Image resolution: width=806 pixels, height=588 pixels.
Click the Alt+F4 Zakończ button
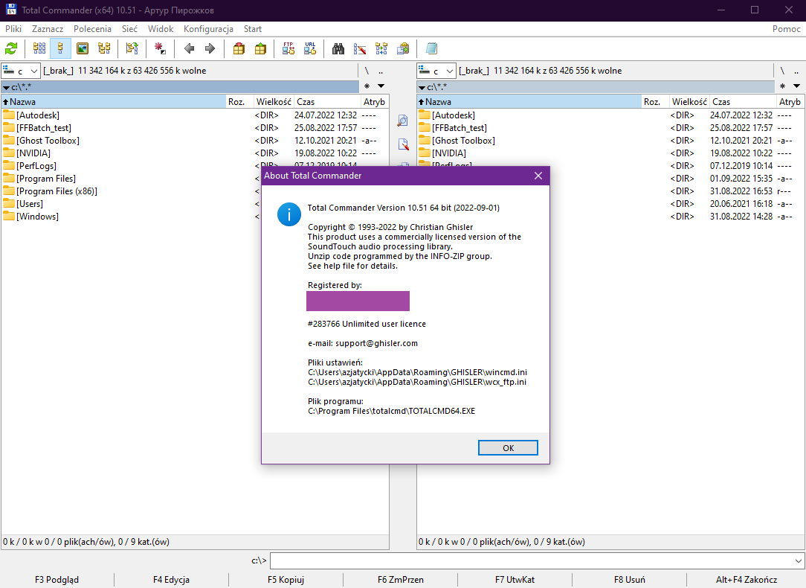click(747, 580)
